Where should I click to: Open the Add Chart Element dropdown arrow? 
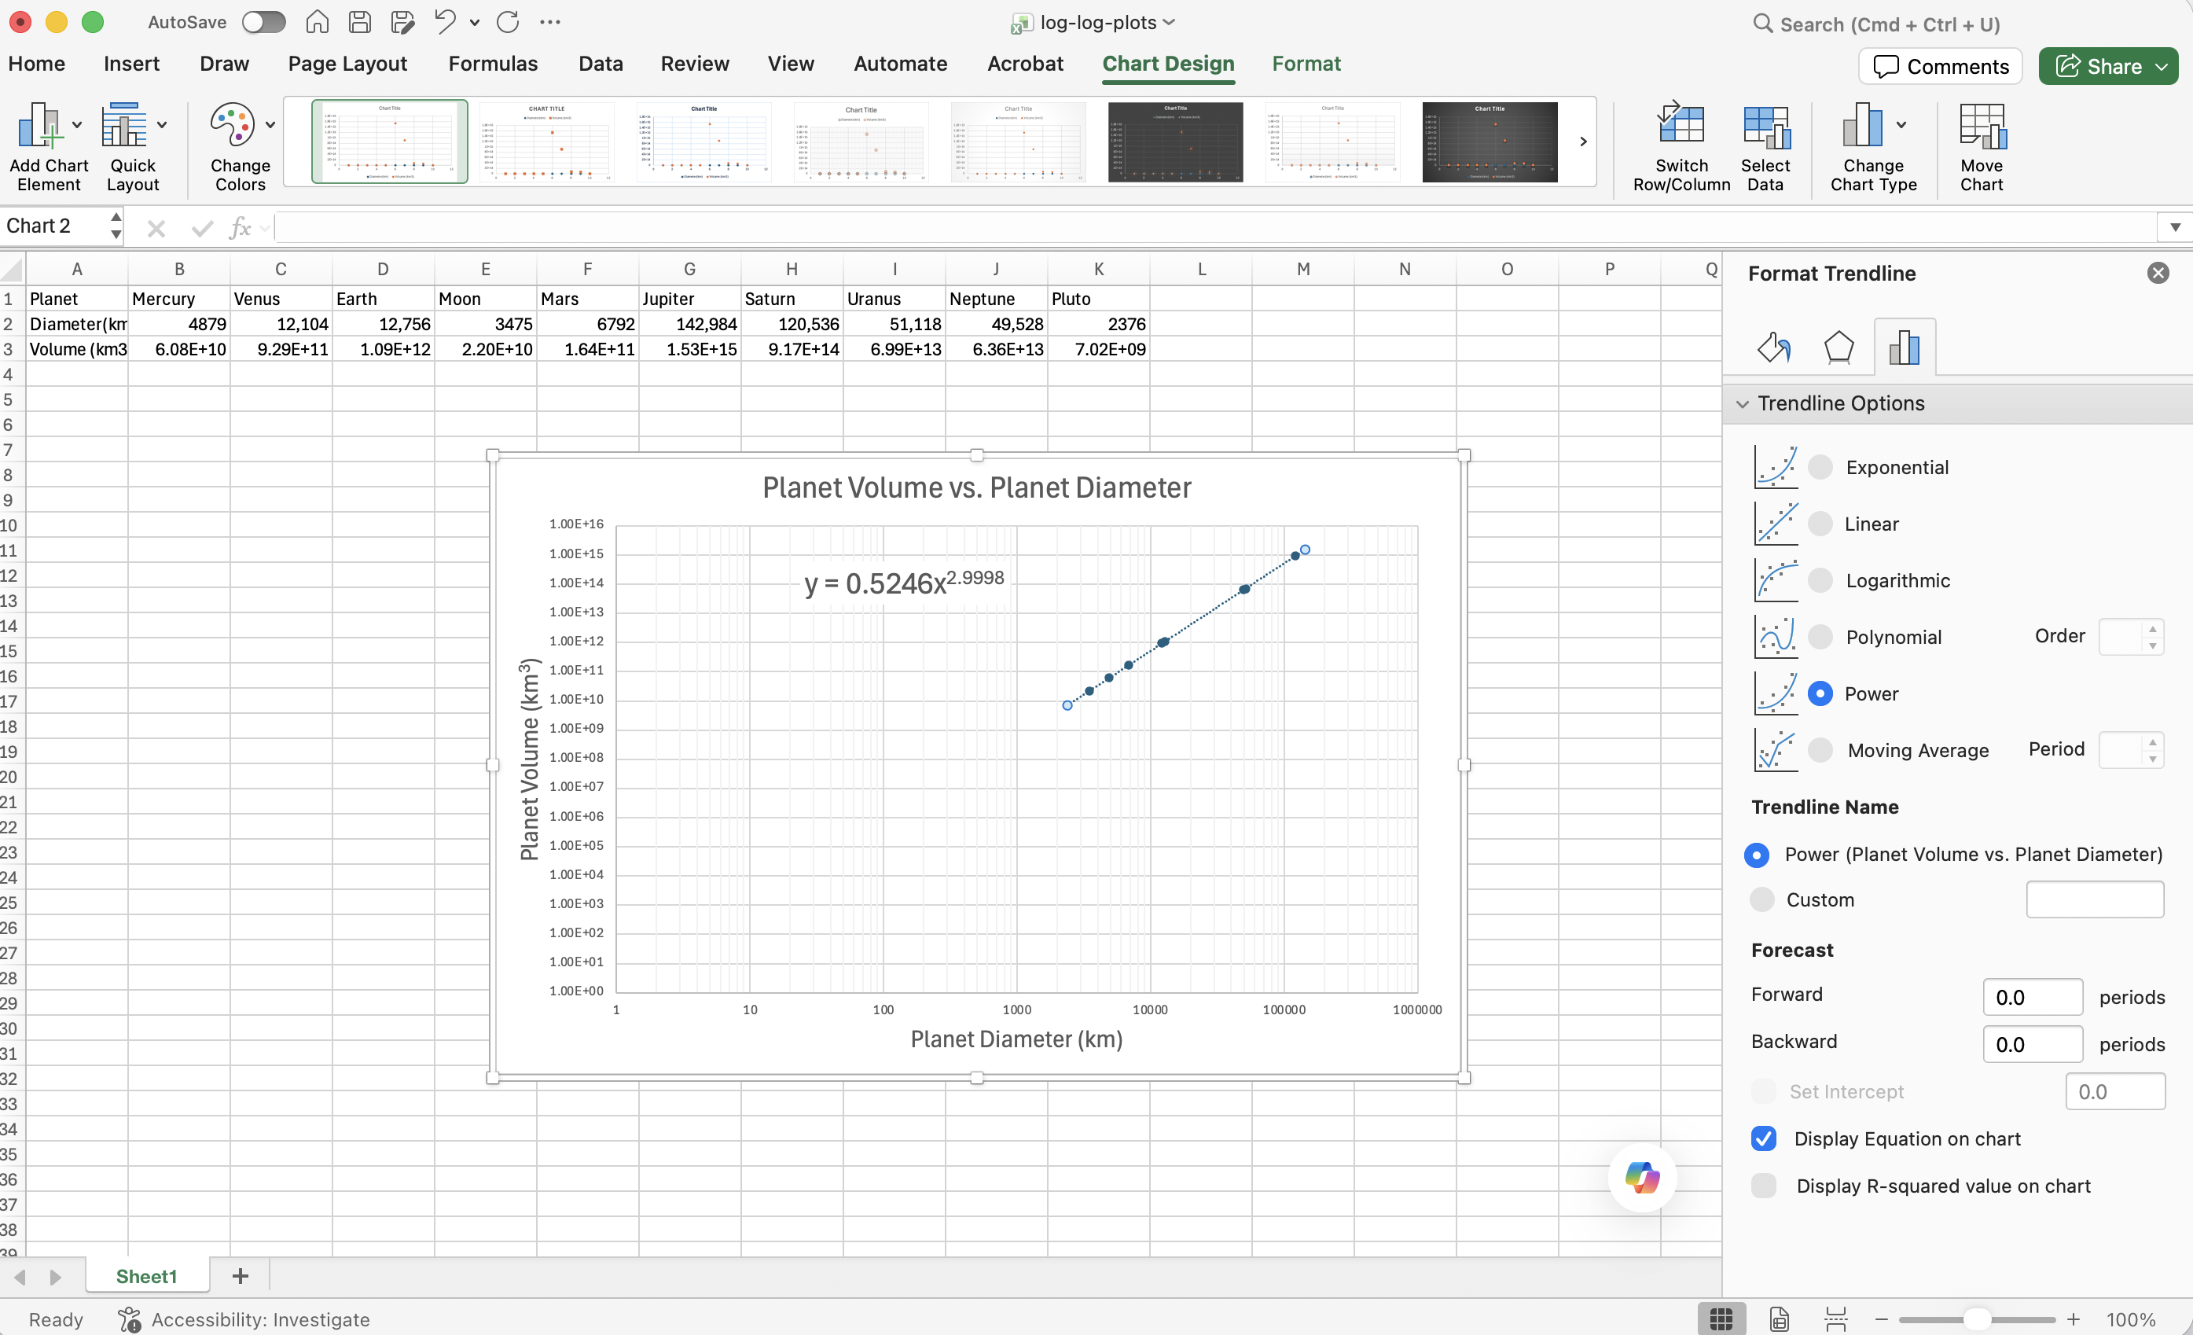click(78, 124)
